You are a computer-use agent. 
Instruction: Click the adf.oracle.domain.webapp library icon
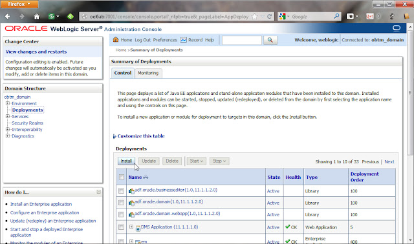pos(131,215)
